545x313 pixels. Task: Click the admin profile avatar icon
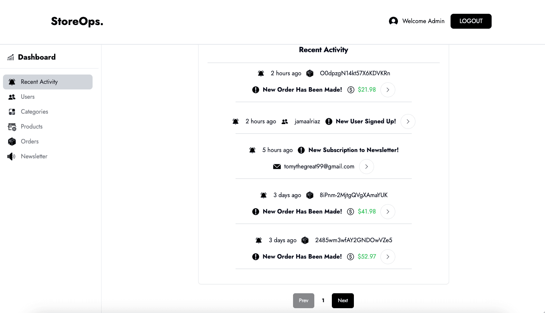[x=393, y=21]
